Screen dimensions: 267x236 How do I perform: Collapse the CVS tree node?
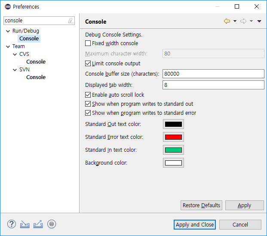pos(15,54)
